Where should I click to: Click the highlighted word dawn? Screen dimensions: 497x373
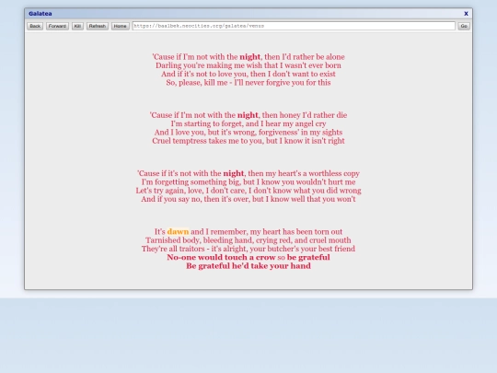(178, 231)
